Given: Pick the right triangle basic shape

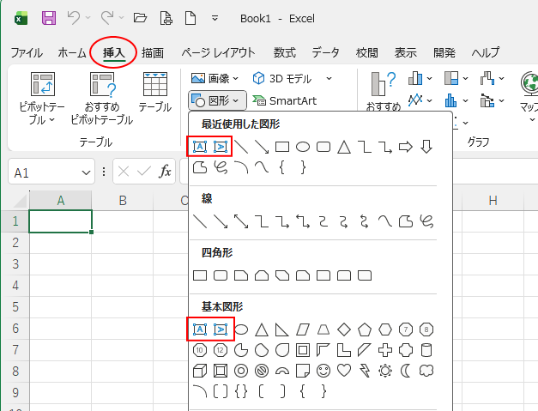Looking at the screenshot, I should coord(282,329).
